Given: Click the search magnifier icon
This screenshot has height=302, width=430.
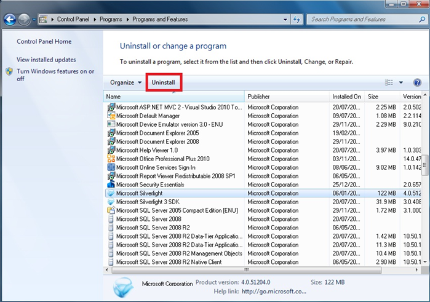Looking at the screenshot, I should 422,20.
